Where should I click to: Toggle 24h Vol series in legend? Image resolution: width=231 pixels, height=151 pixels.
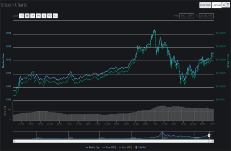click(x=140, y=147)
